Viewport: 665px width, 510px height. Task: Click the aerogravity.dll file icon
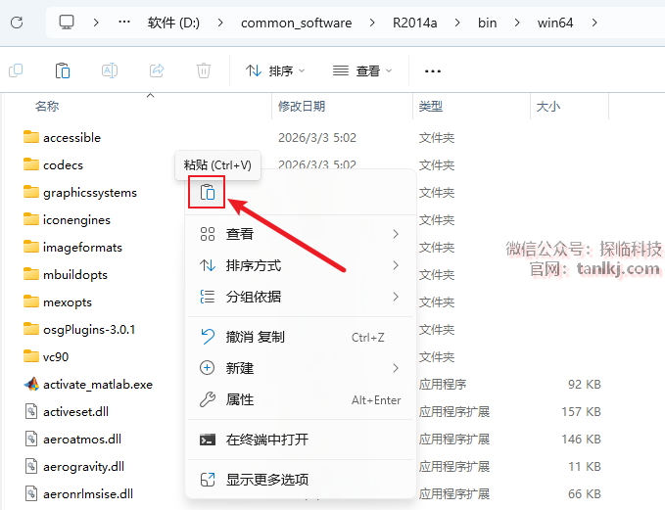point(31,466)
